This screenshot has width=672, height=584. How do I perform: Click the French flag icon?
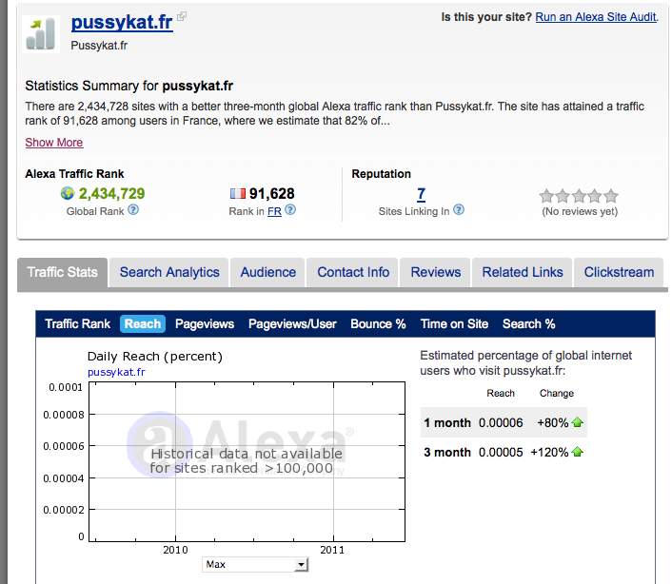click(238, 194)
